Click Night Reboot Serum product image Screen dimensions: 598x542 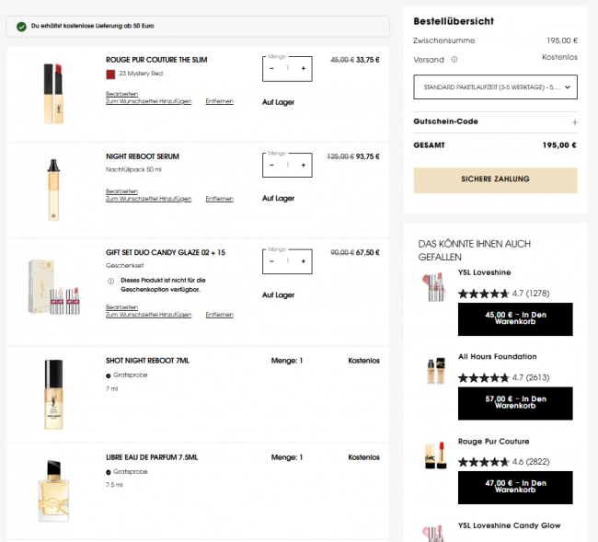[53, 190]
